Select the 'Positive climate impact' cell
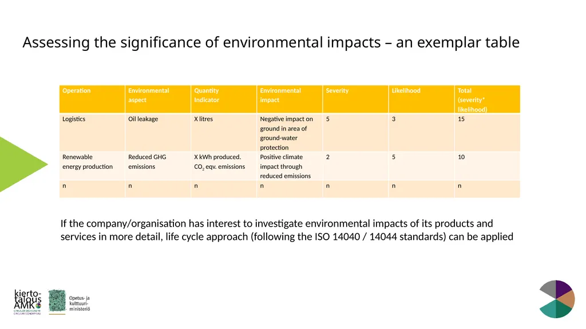This screenshot has width=586, height=329. [x=290, y=166]
